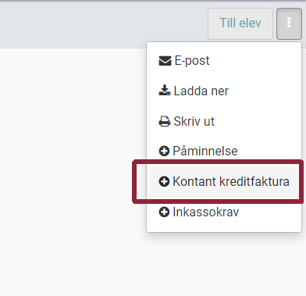Click the printer icon beside Skriv ut
The image size is (306, 296).
165,121
